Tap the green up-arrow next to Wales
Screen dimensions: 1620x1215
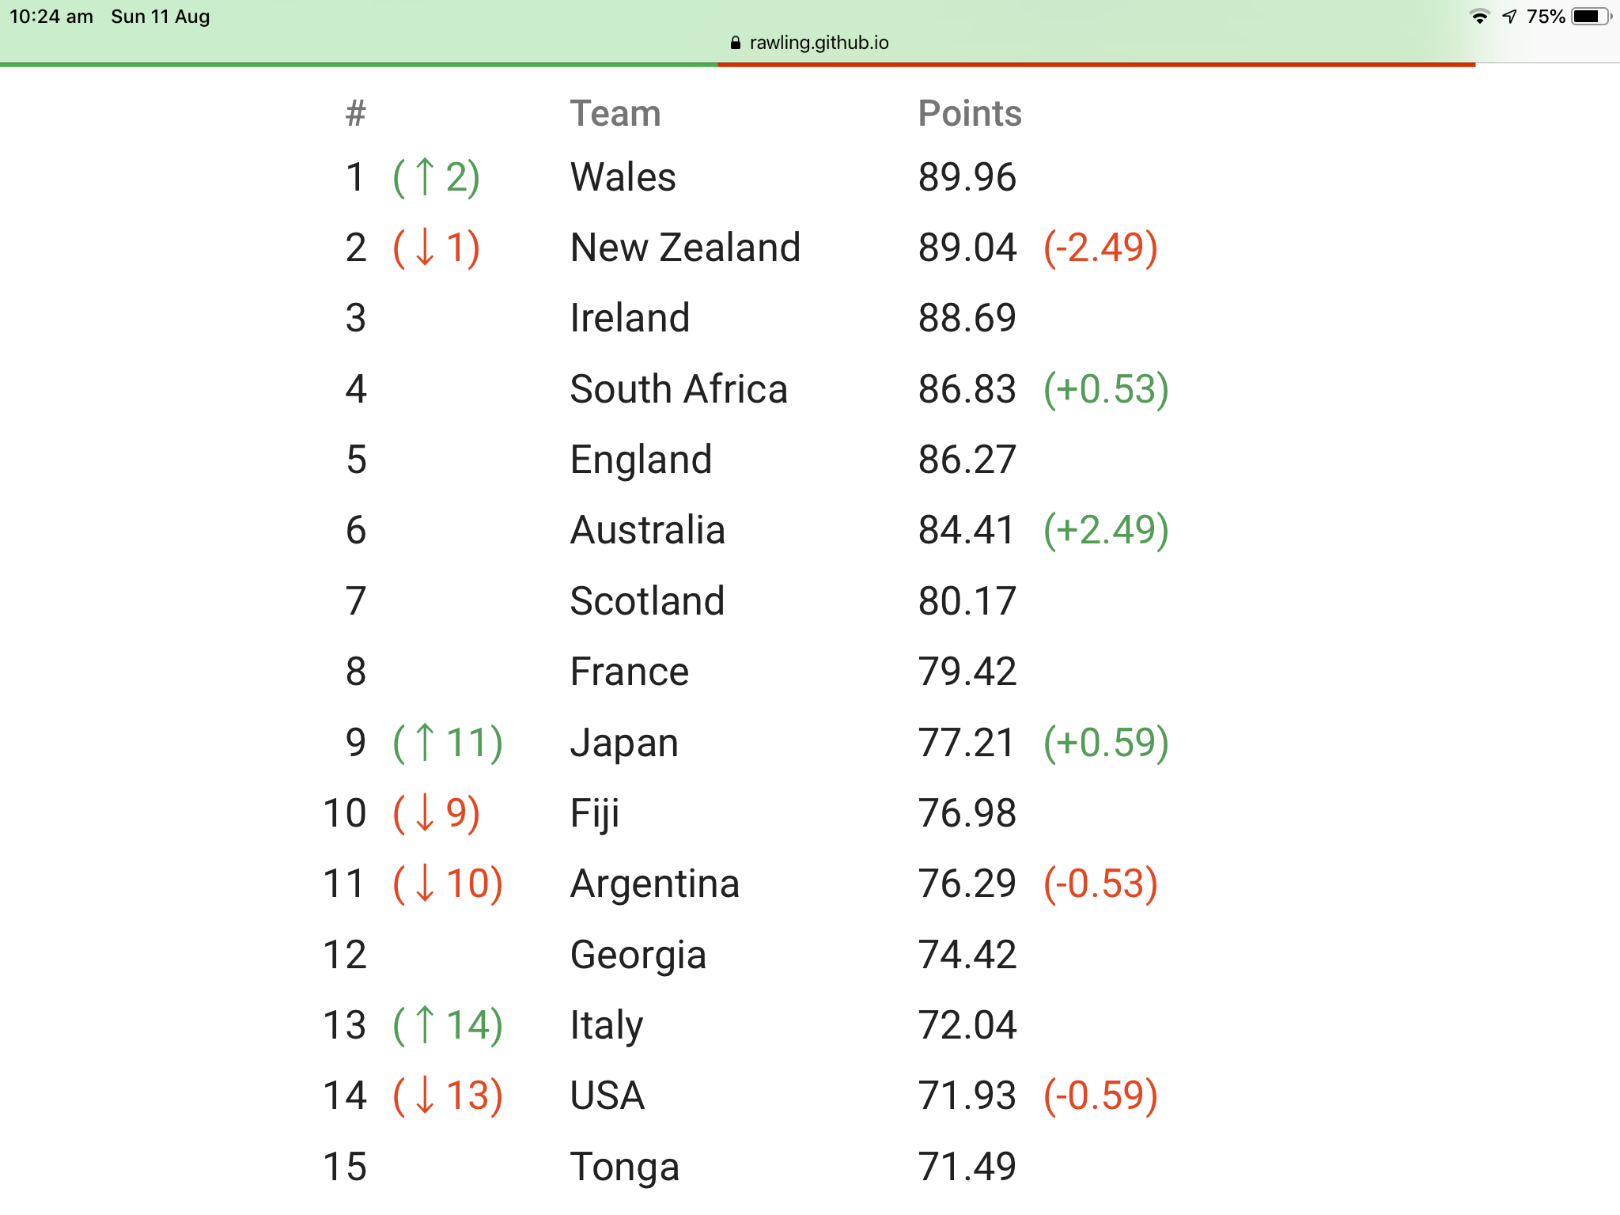tap(425, 176)
